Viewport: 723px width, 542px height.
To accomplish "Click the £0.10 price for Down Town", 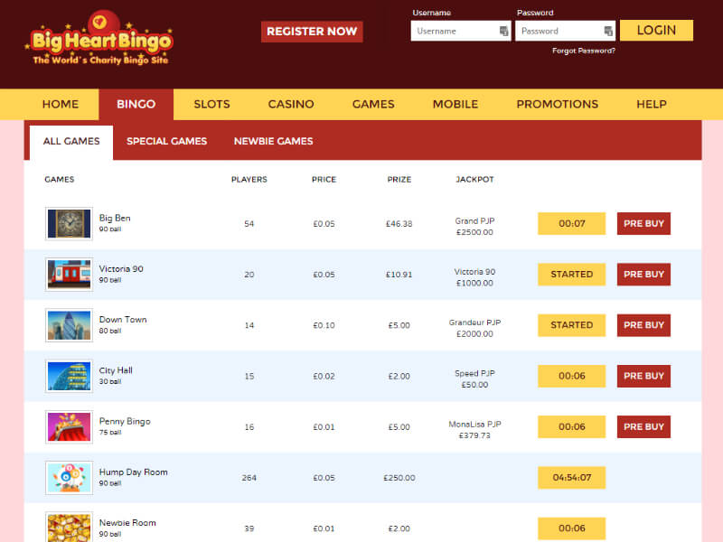I will point(324,325).
